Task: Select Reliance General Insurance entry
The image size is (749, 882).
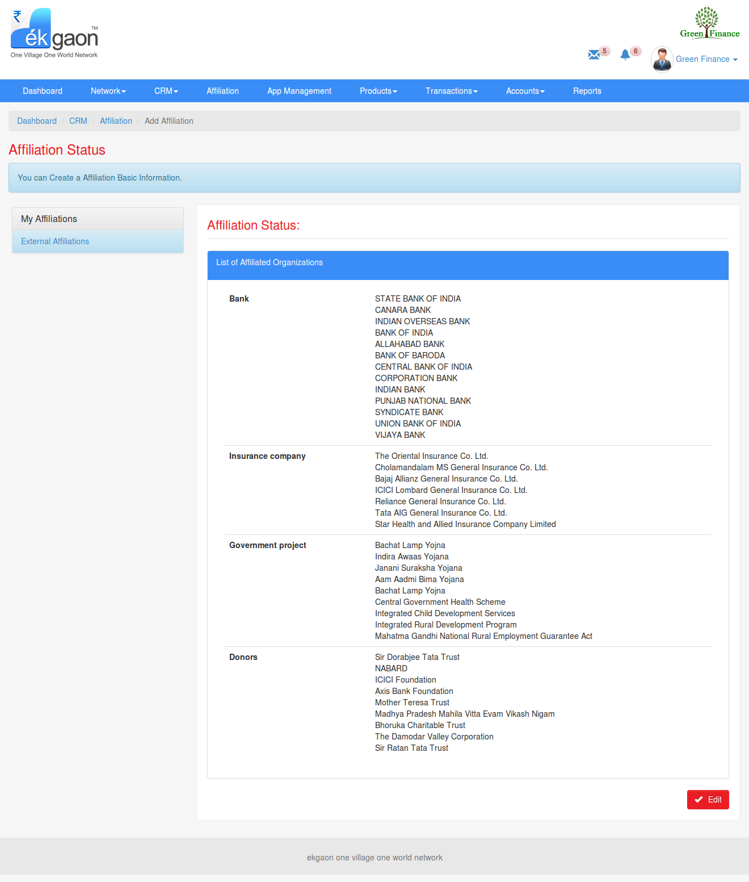Action: pyautogui.click(x=440, y=501)
